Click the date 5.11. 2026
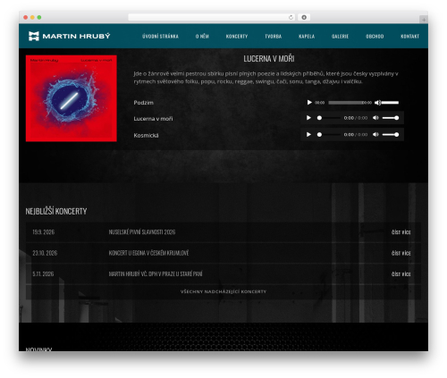The height and width of the screenshot is (378, 447). [x=43, y=273]
